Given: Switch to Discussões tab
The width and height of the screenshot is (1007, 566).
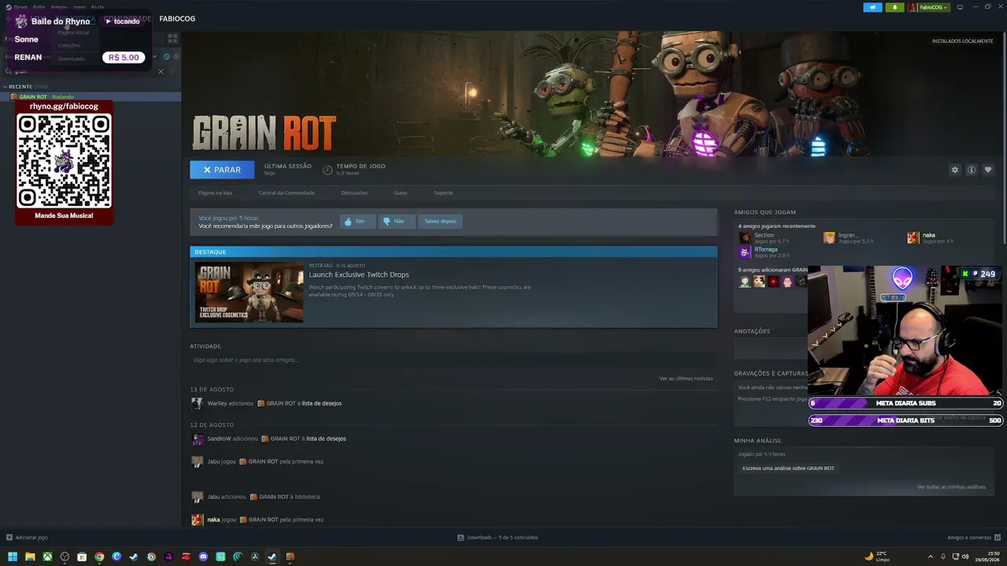Looking at the screenshot, I should click(354, 193).
